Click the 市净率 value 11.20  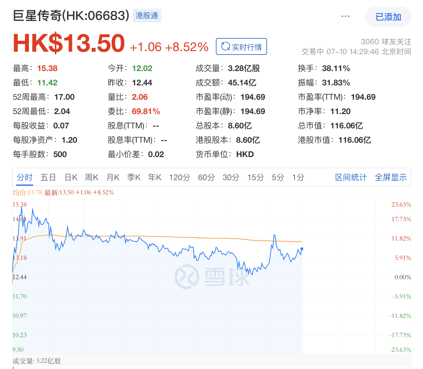(341, 111)
